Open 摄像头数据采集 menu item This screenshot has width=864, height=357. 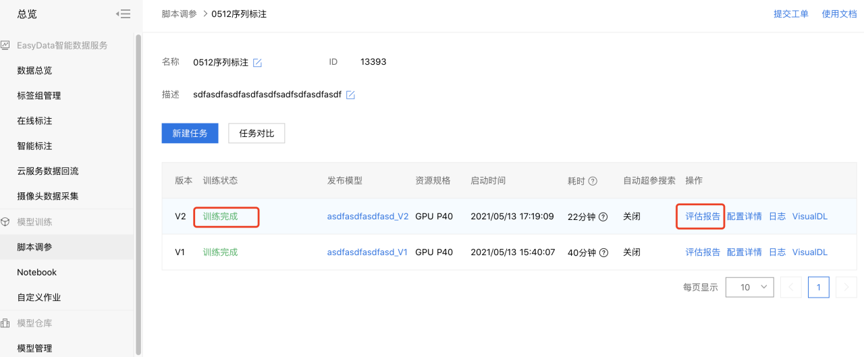pos(48,196)
